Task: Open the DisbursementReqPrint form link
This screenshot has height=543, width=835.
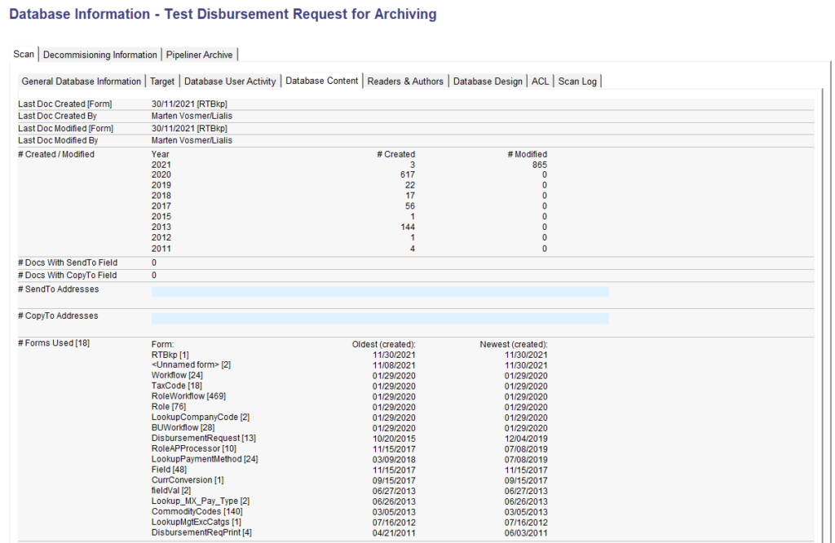Action: pyautogui.click(x=194, y=532)
